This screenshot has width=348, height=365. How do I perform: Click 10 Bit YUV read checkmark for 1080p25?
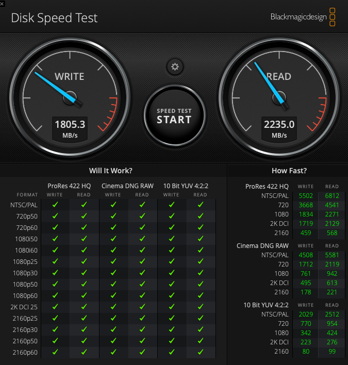[201, 261]
